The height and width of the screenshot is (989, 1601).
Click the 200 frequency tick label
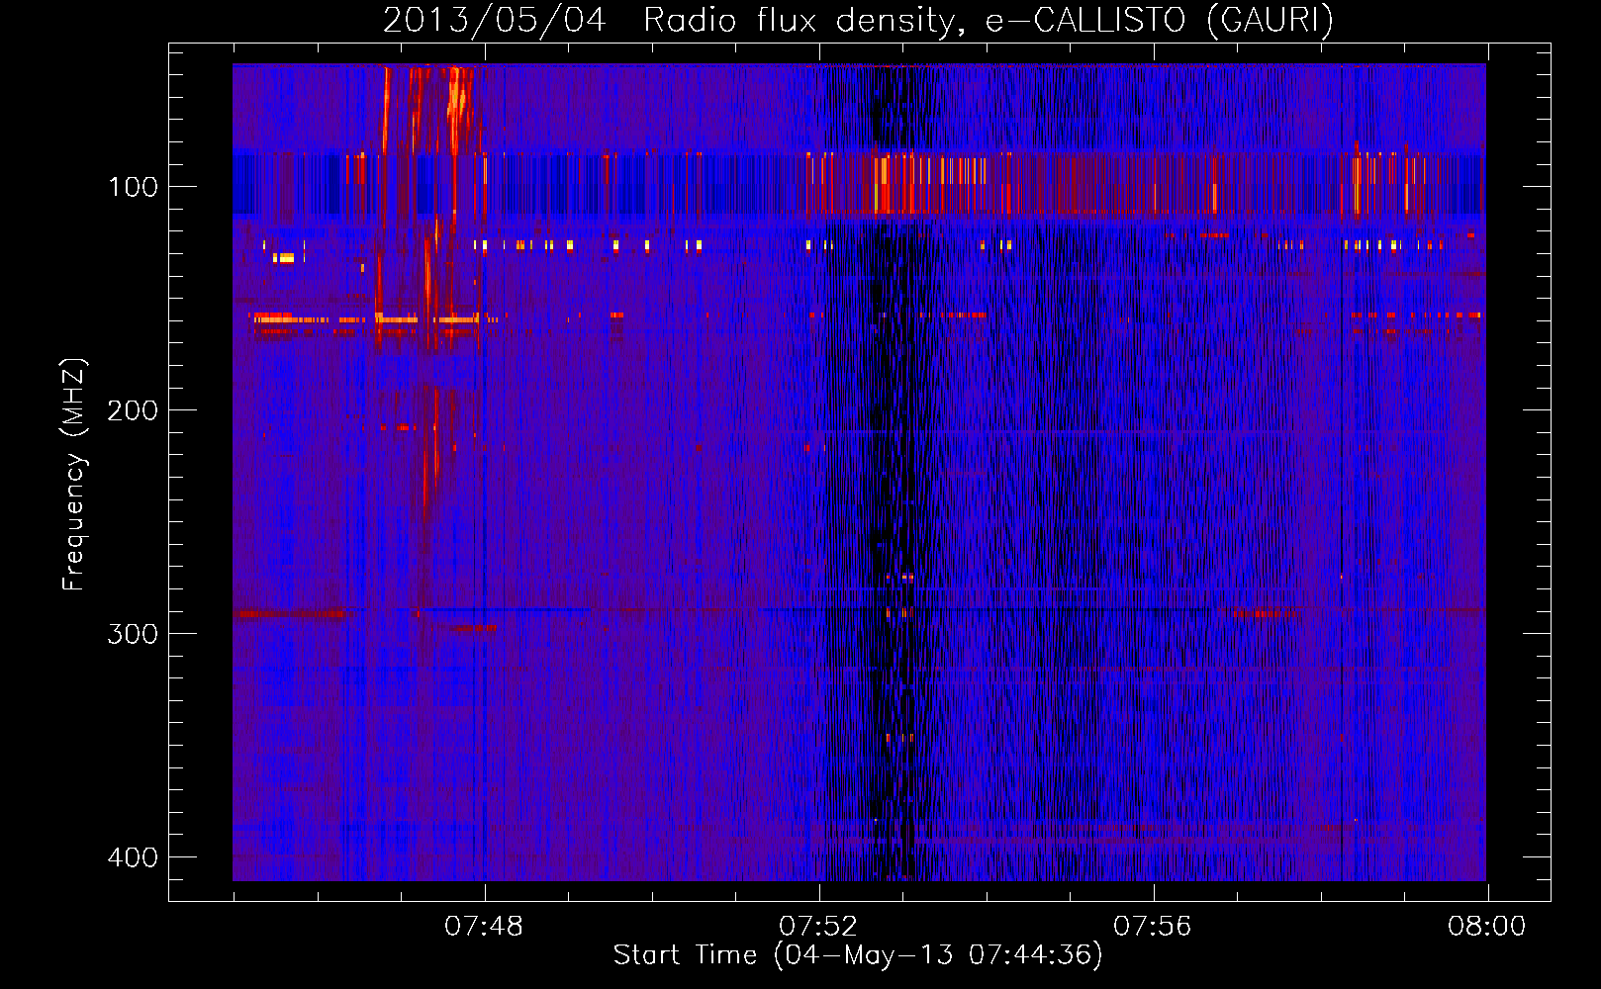pyautogui.click(x=133, y=410)
